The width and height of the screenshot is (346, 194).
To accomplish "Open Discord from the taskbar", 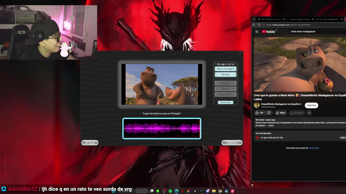I will click(208, 191).
